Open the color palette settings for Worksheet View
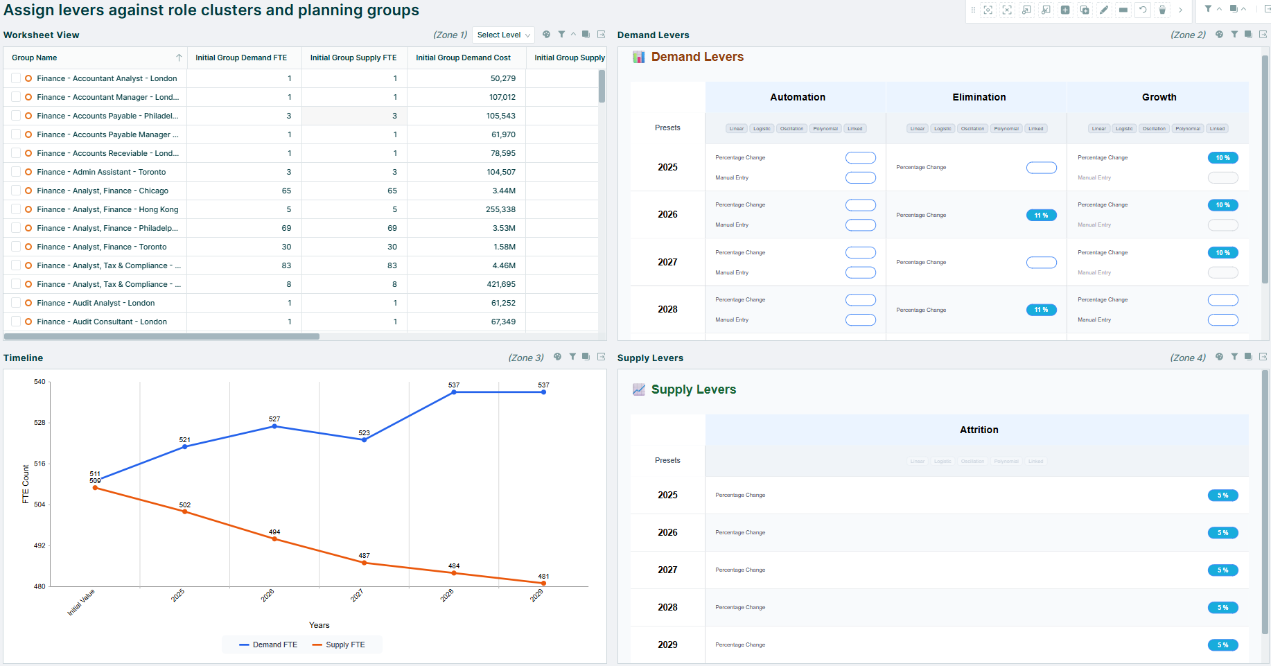This screenshot has width=1271, height=666. (546, 34)
